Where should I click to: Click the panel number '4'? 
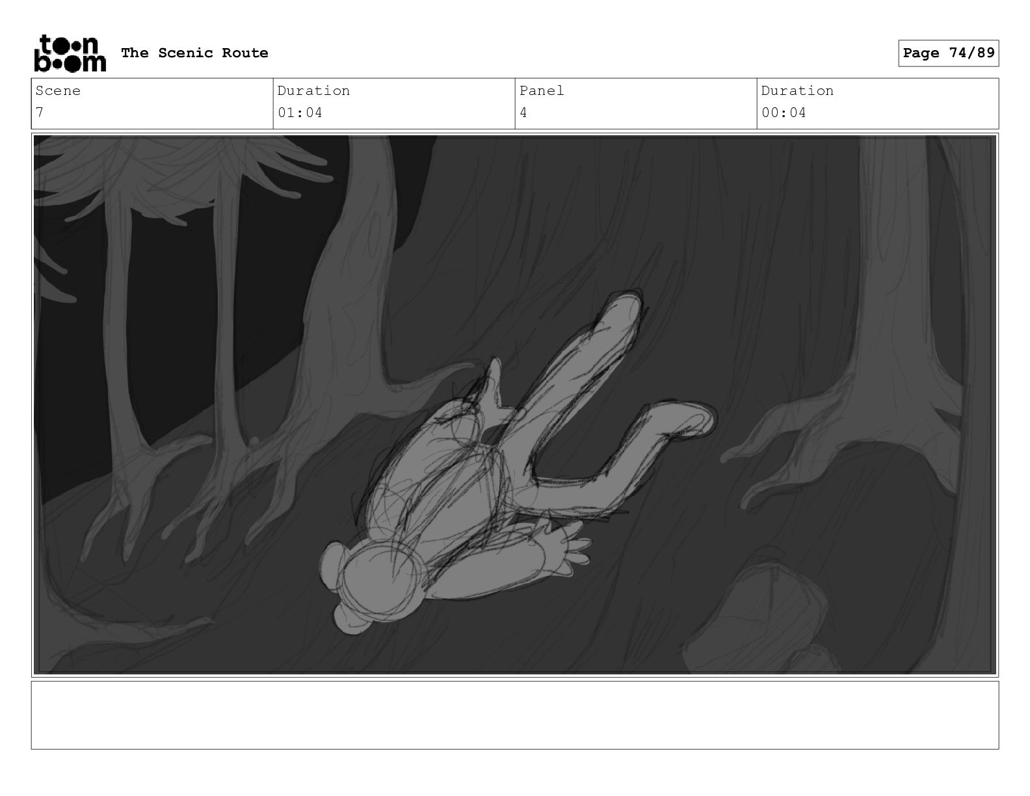tap(523, 113)
